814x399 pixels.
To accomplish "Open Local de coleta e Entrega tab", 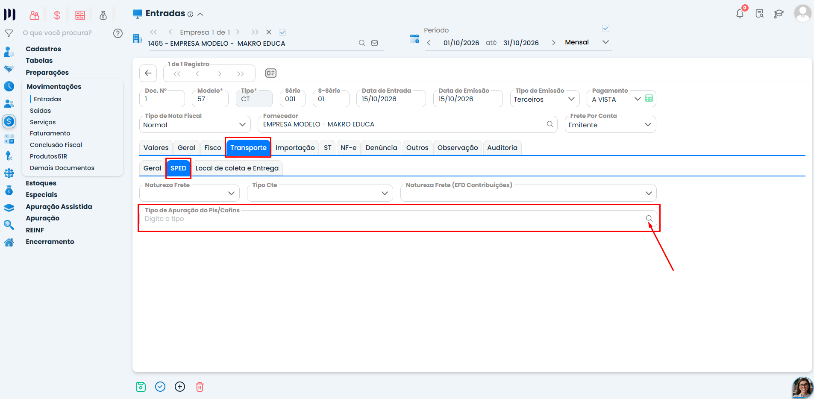I will point(237,168).
